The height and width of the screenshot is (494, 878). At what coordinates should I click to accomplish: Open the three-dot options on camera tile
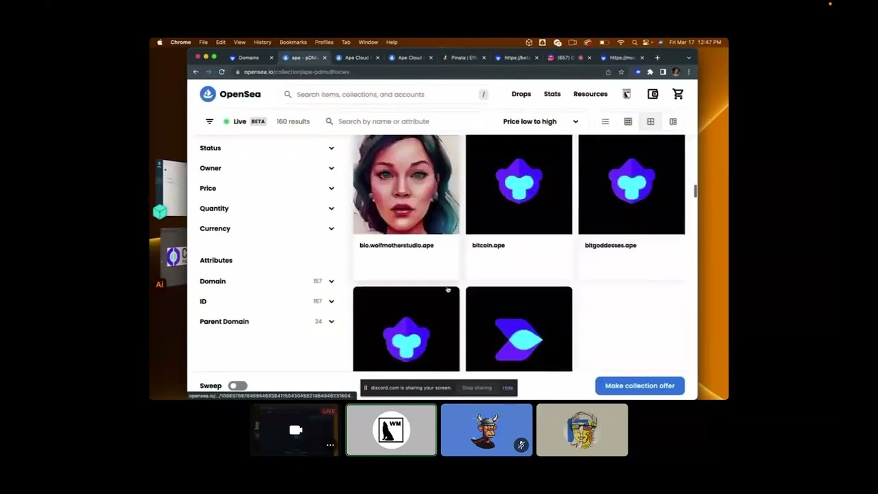tap(330, 445)
